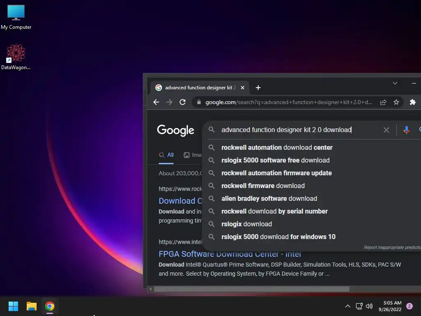Click horizontal scrollbar left arrow
This screenshot has width=421, height=316.
(x=150, y=289)
